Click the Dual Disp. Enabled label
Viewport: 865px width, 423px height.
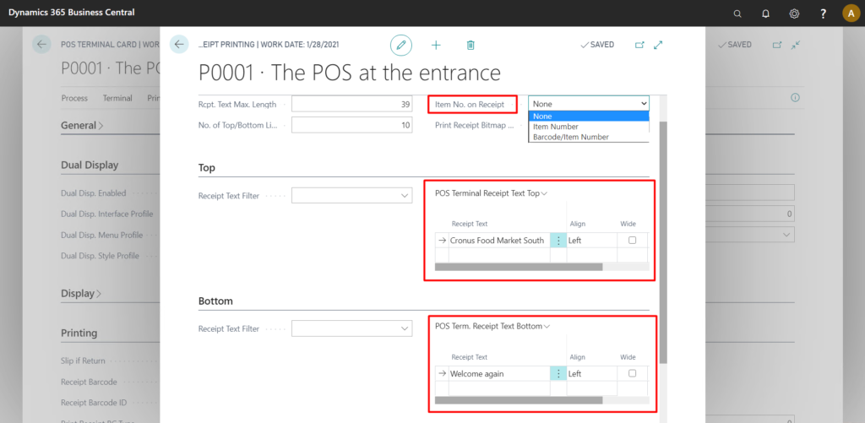pyautogui.click(x=93, y=193)
